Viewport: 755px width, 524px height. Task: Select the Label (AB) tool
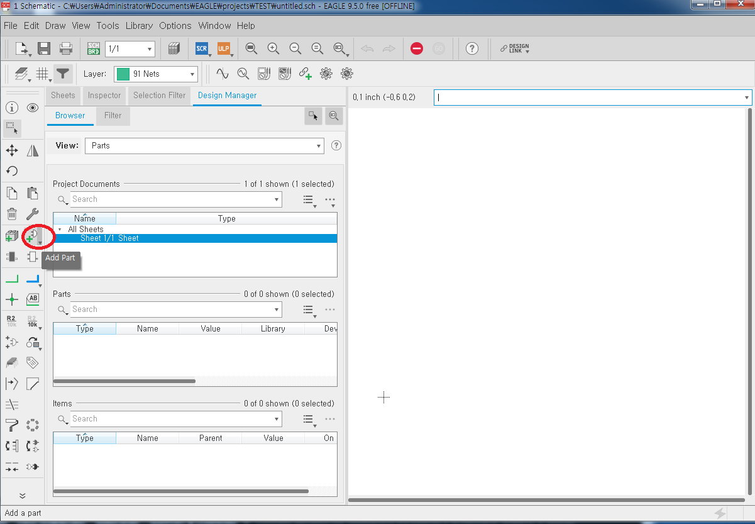[x=33, y=299]
